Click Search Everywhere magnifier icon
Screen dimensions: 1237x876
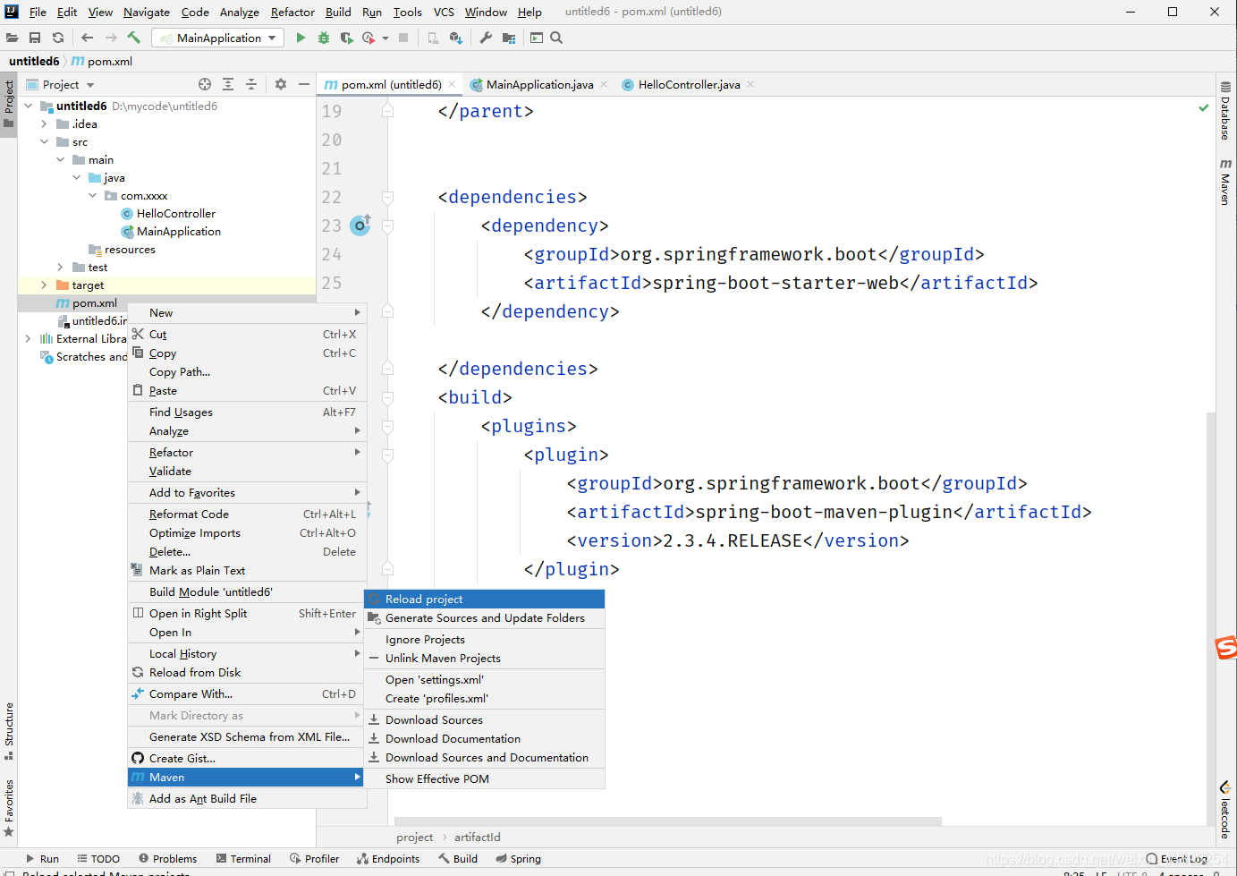click(556, 38)
